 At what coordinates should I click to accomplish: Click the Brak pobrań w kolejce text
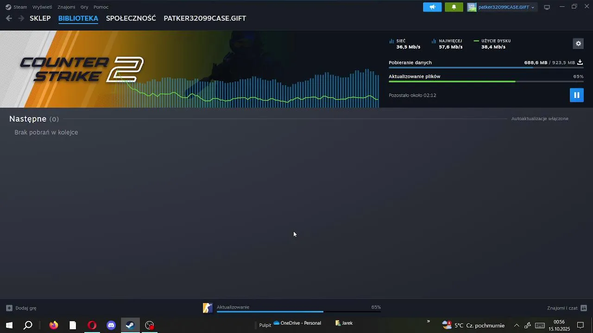point(46,132)
